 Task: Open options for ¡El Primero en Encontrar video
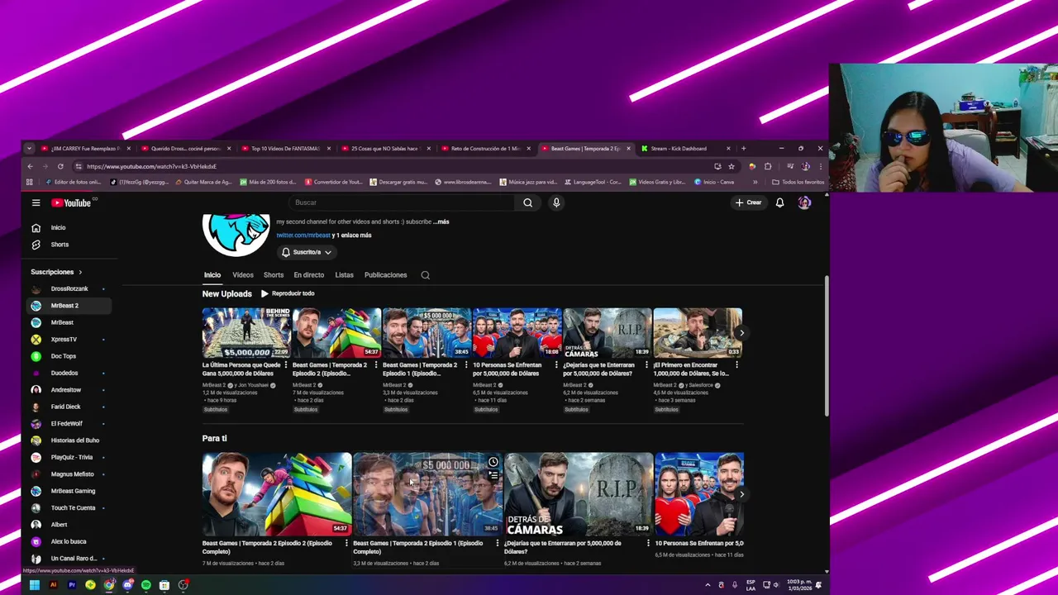pyautogui.click(x=736, y=365)
